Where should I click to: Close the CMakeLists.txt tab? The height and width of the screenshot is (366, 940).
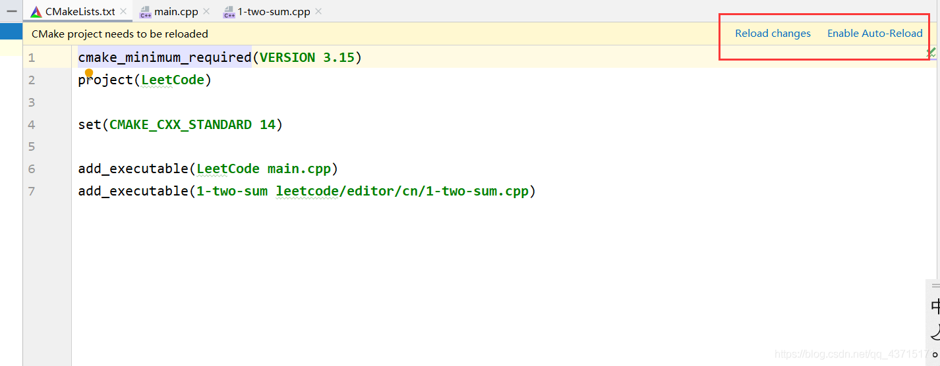point(123,12)
